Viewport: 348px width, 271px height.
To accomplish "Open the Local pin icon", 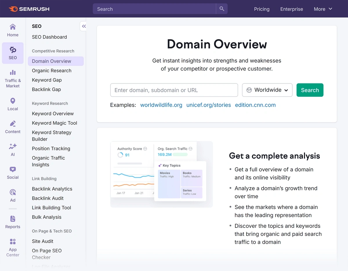I will (13, 101).
